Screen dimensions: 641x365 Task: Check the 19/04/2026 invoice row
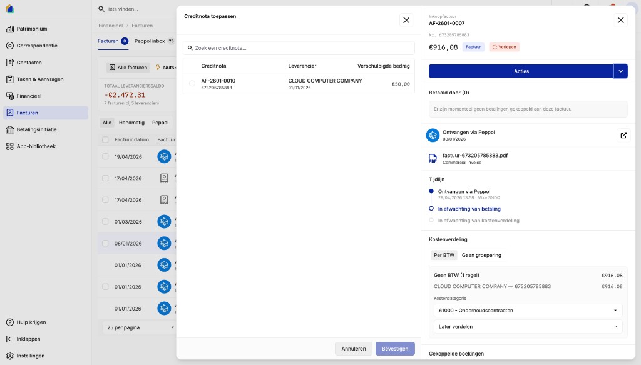[105, 156]
